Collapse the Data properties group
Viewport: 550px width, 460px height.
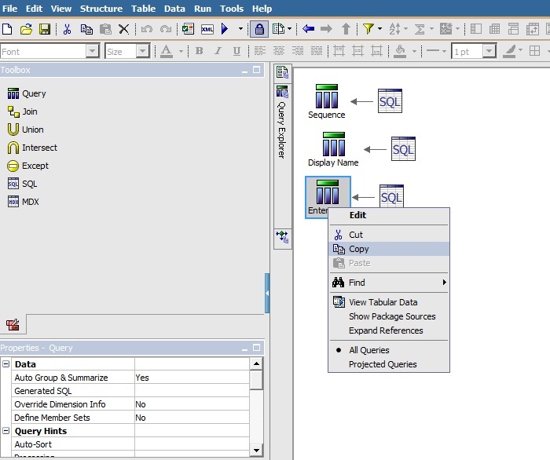[x=6, y=364]
